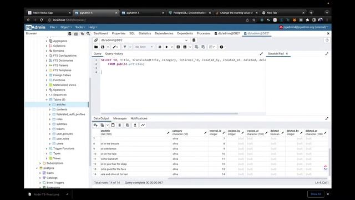Close the Scratch Pad tab
The width and height of the screenshot is (355, 200).
click(287, 54)
